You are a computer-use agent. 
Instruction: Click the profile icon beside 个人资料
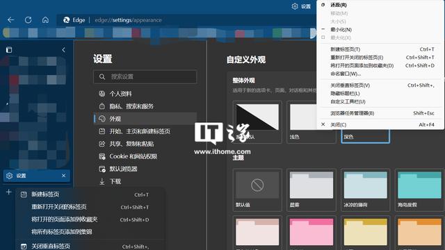point(102,94)
